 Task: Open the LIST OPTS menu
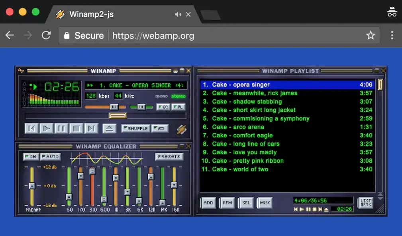(365, 203)
